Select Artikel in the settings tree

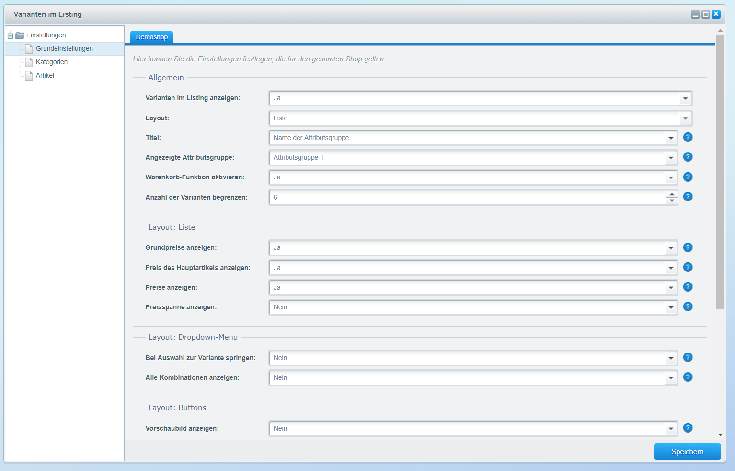(45, 75)
